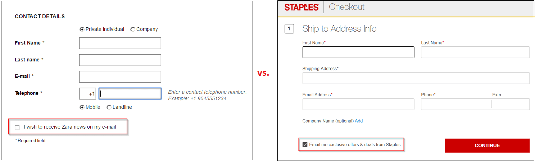Screen dimensions: 535x162
Task: Click the +1 country code box
Action: [x=87, y=93]
